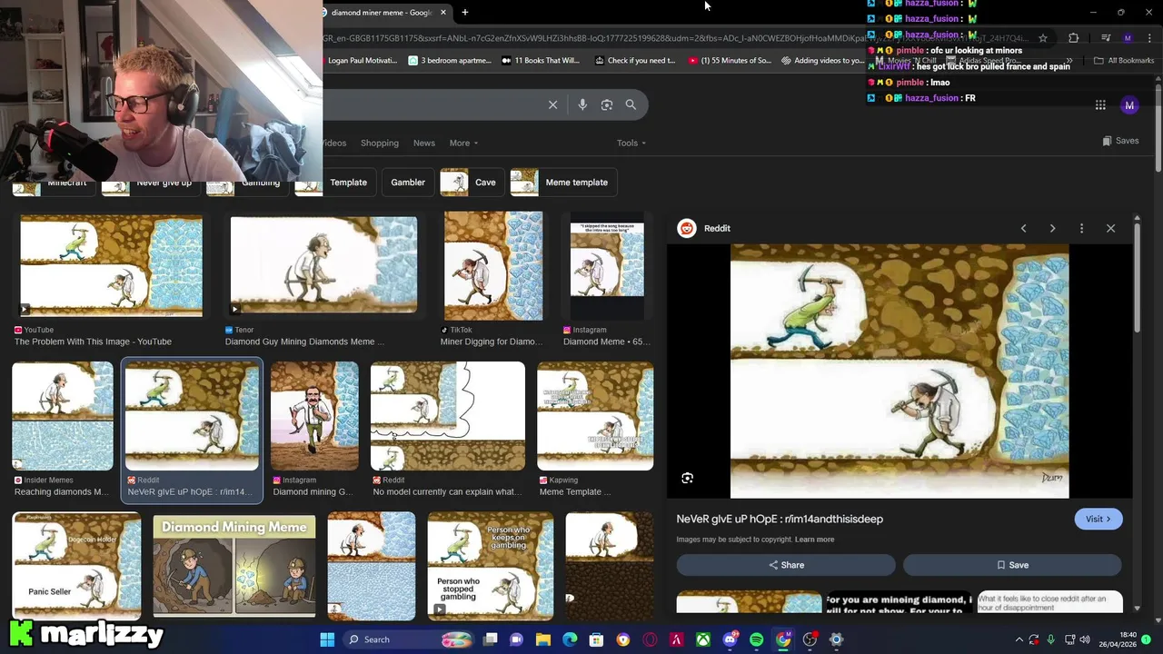1163x654 pixels.
Task: Open the Google account avatar M
Action: pos(1129,105)
